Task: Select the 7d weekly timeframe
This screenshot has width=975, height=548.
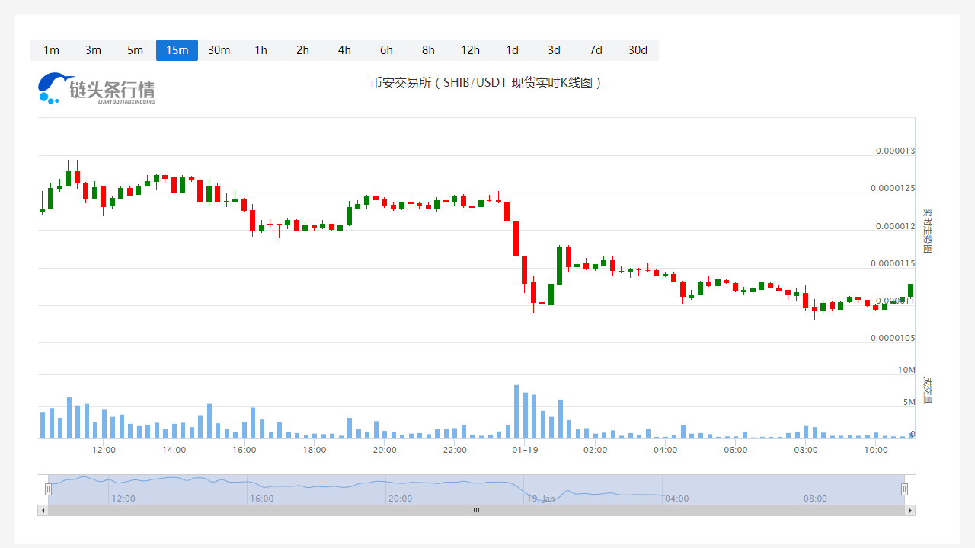Action: click(x=596, y=50)
